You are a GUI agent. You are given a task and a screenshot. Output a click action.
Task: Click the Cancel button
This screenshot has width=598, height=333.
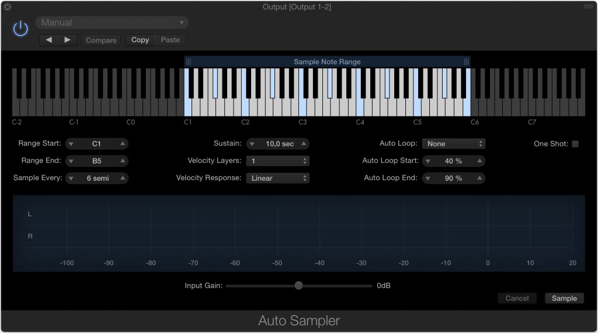coord(517,299)
